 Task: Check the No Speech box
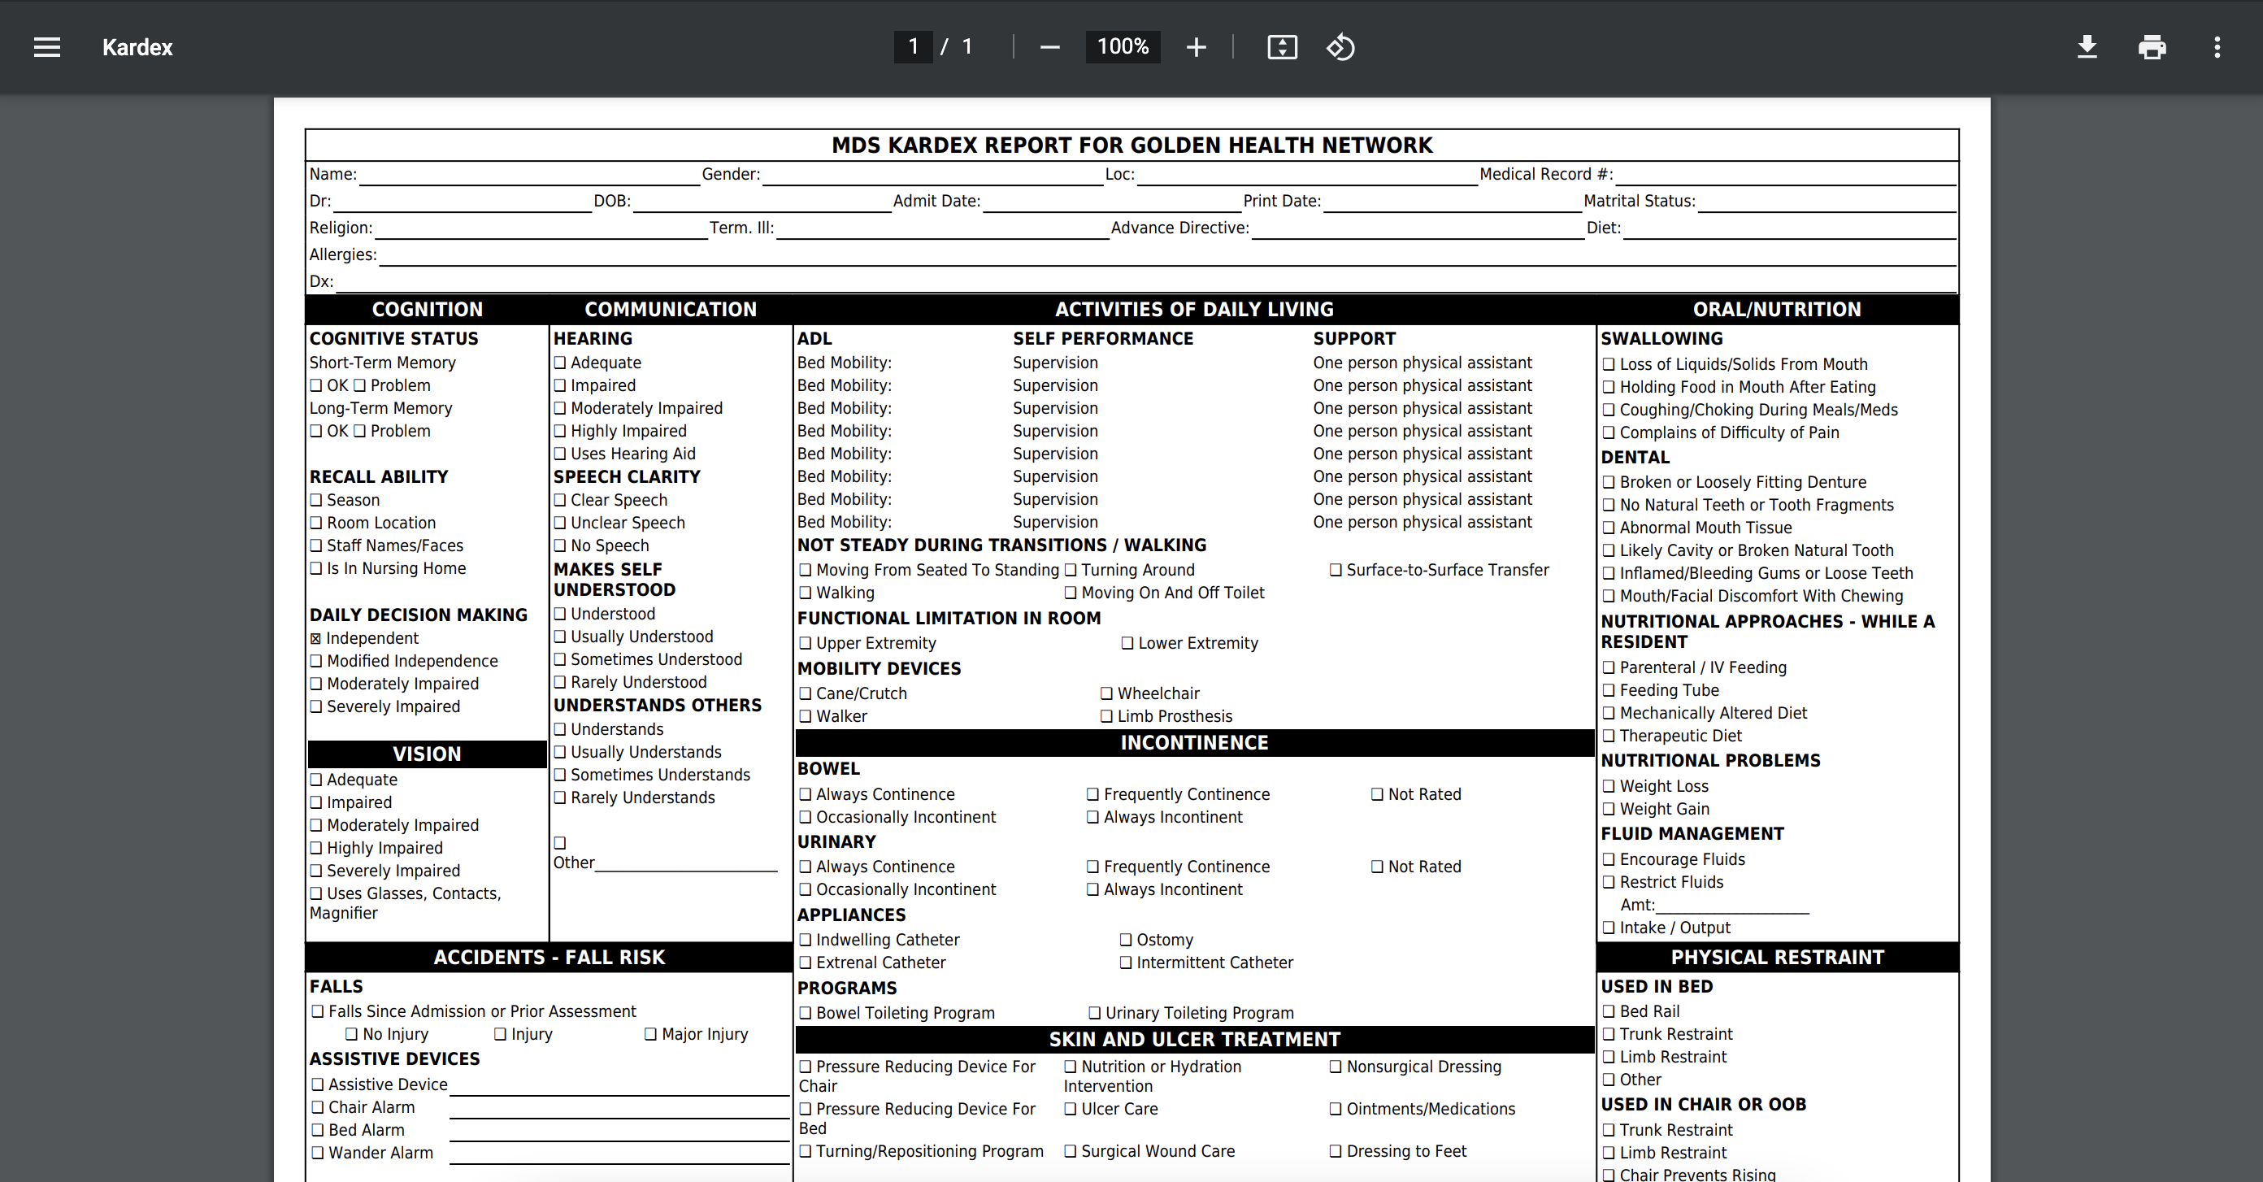tap(559, 546)
